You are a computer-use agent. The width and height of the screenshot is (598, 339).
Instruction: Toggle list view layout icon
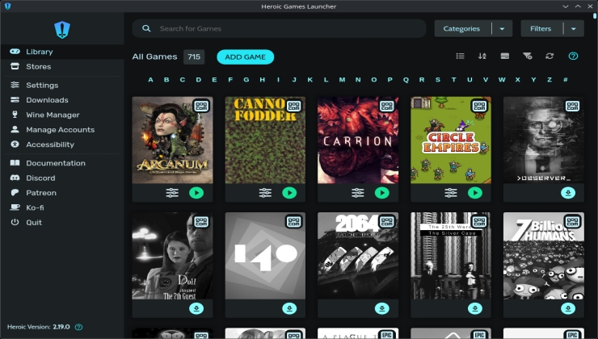click(460, 56)
